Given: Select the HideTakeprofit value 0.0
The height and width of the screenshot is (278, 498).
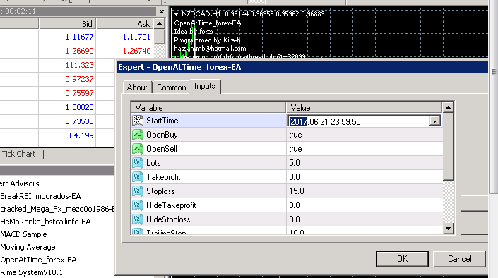Looking at the screenshot, I should (294, 205).
